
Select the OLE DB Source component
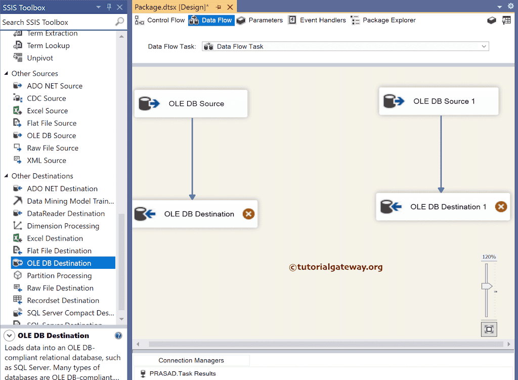pyautogui.click(x=191, y=104)
